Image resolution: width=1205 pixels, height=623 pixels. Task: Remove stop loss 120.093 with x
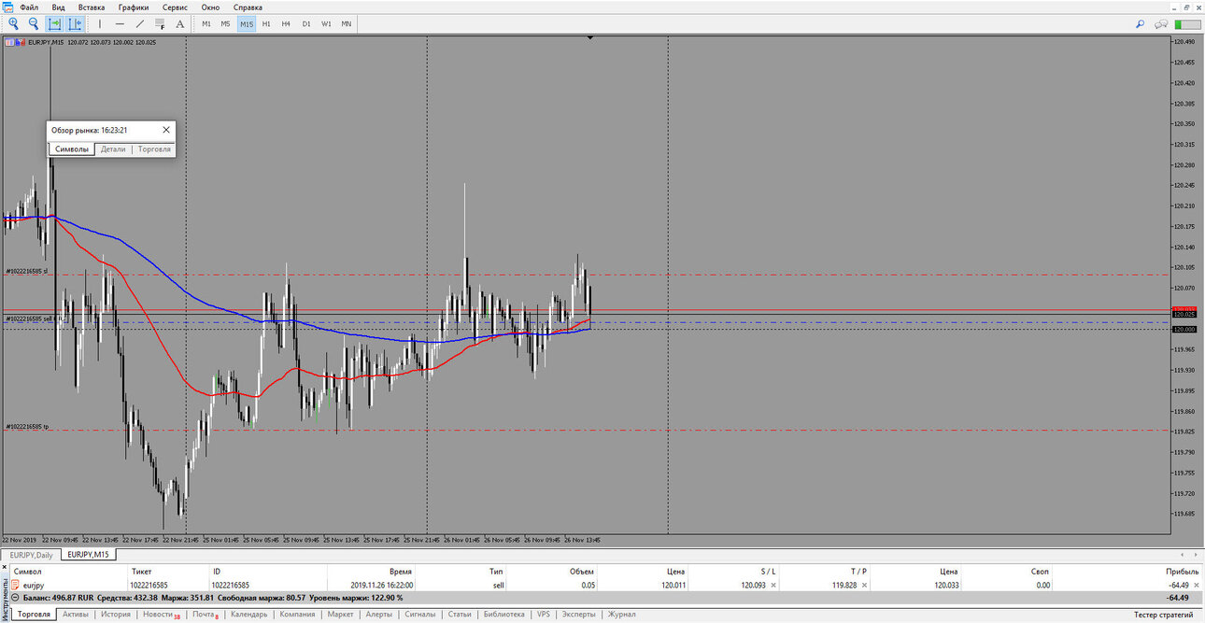(773, 585)
